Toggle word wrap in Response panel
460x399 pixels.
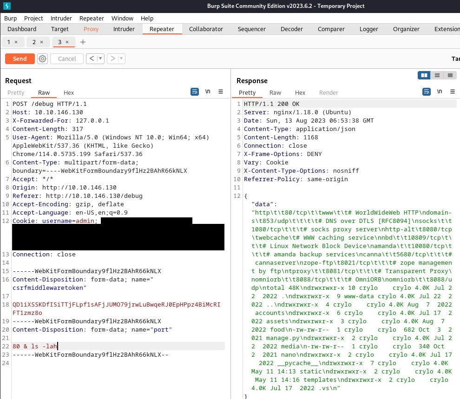click(427, 92)
